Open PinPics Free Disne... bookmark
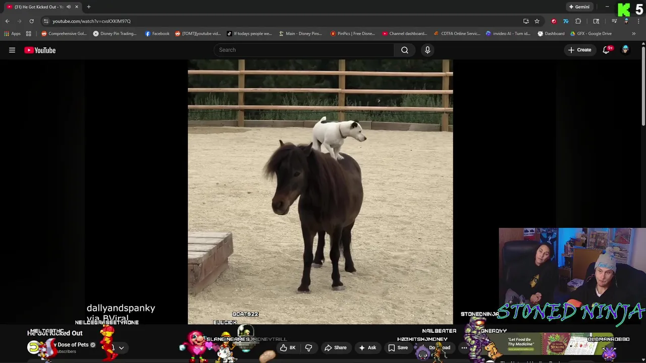646x363 pixels. click(x=353, y=34)
